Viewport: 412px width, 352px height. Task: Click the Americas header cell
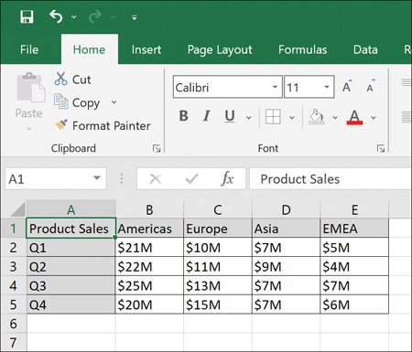pos(149,229)
